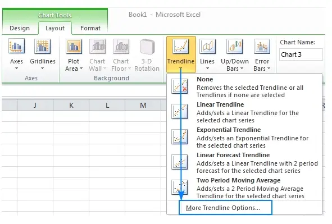Click the Linear Trendline icon
The width and height of the screenshot is (332, 224).
click(180, 112)
